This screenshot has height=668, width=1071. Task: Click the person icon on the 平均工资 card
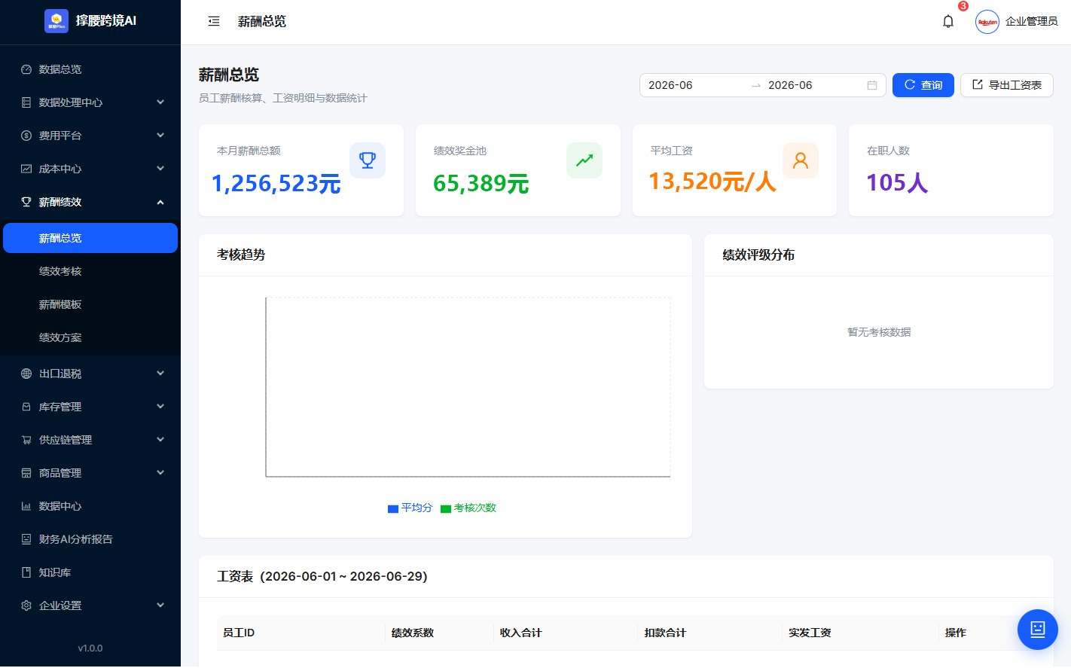(801, 160)
